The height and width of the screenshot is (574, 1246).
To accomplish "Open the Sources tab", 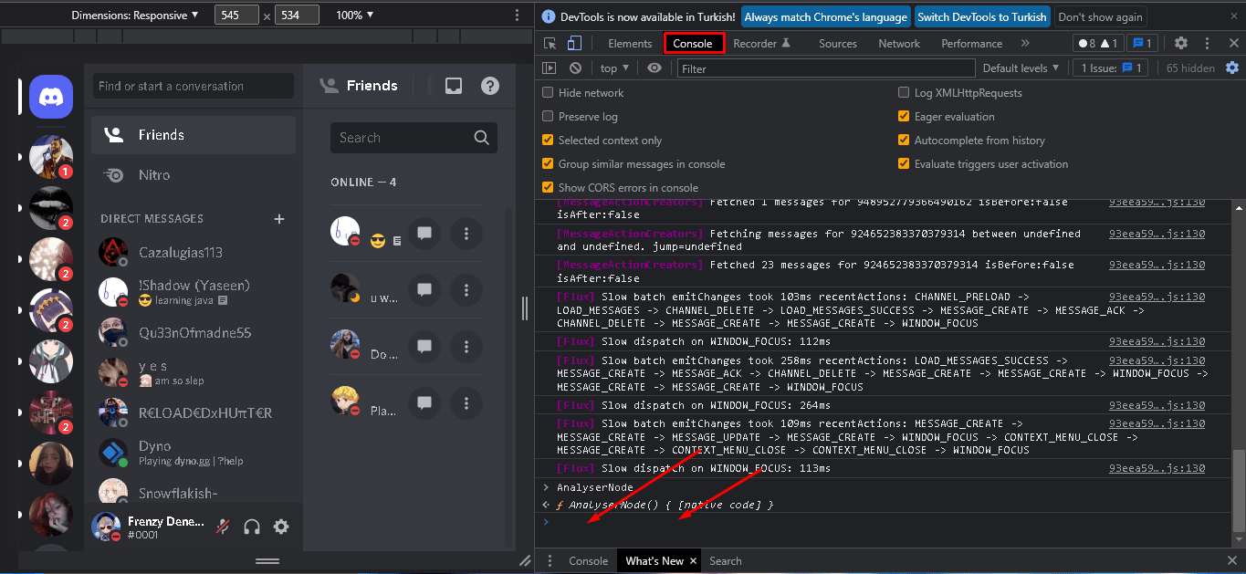I will click(838, 44).
